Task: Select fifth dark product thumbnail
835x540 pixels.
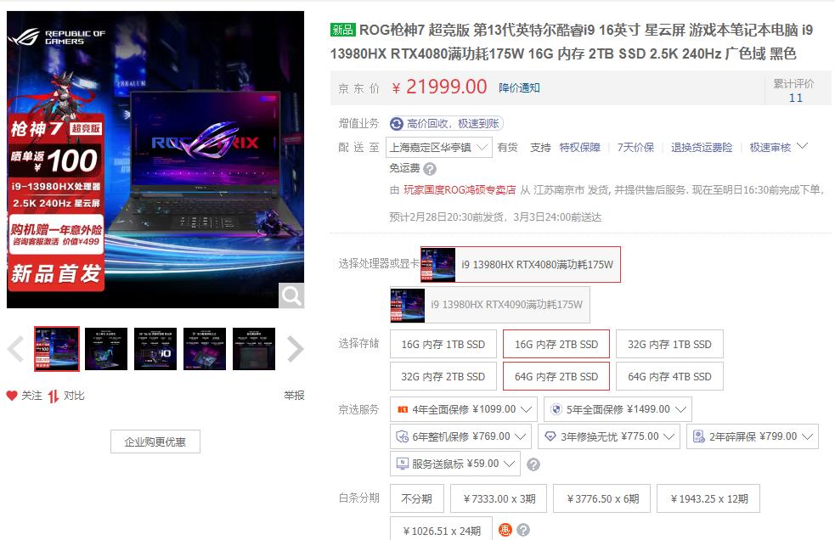Action: coord(254,349)
